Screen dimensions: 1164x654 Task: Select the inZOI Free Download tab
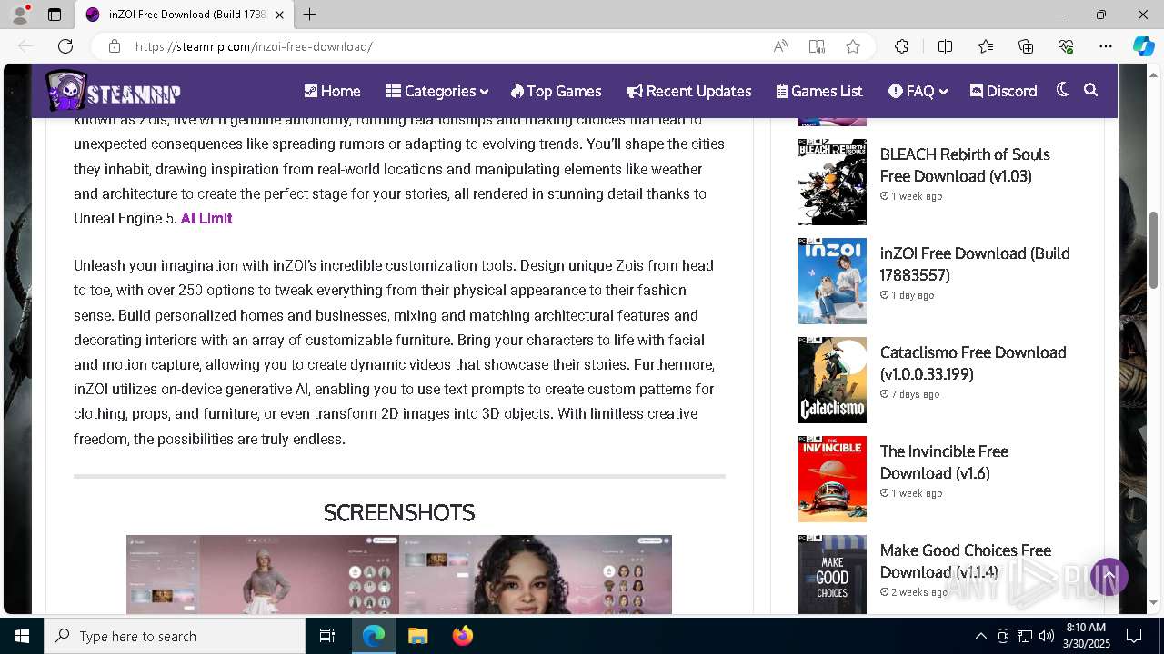point(185,15)
